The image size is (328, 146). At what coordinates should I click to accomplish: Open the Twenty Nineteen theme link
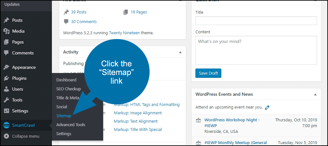click(125, 33)
